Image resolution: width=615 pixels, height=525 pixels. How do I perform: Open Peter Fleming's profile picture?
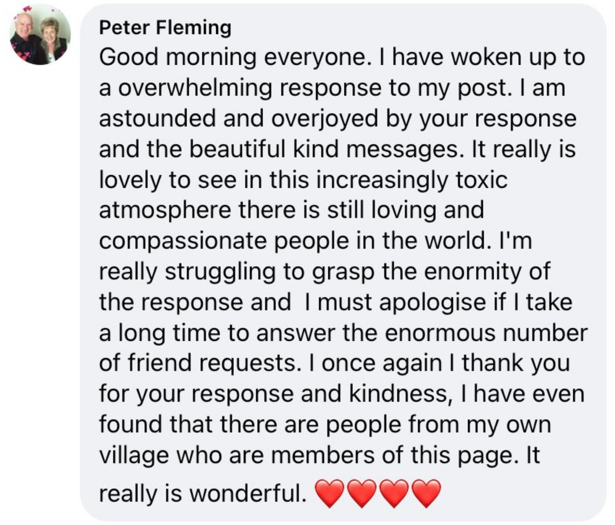coord(40,35)
